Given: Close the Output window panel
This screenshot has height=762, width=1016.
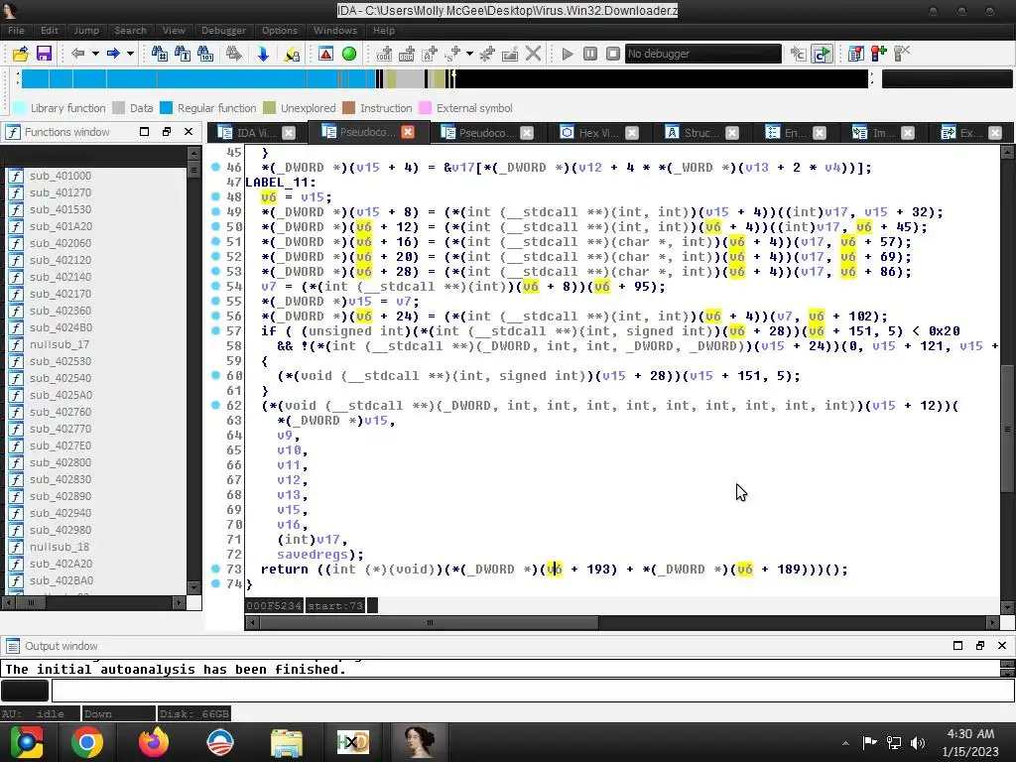Looking at the screenshot, I should pyautogui.click(x=1002, y=645).
